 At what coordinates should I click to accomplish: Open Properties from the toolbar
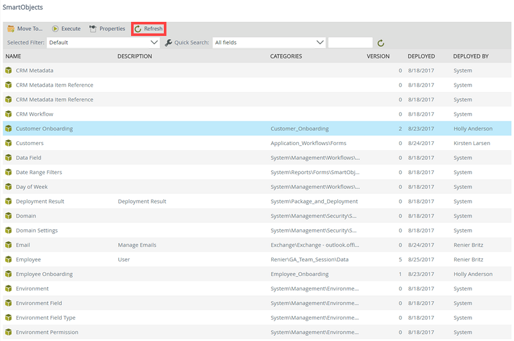[107, 29]
